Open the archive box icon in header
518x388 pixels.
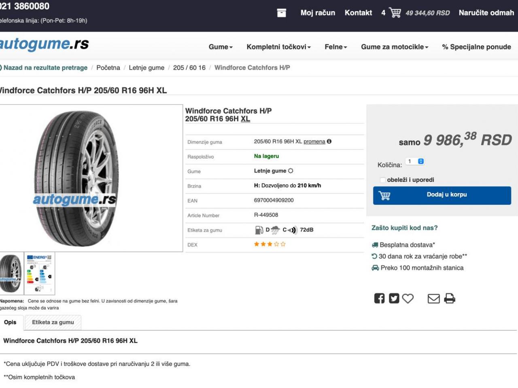[x=282, y=13]
